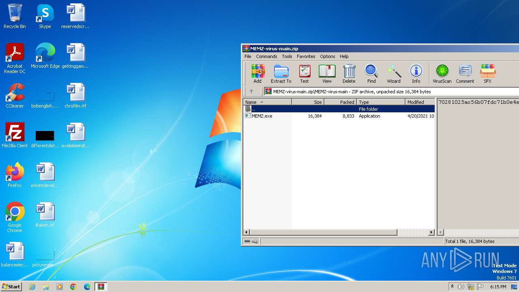Click the Add toolbar icon in WinRAR
The width and height of the screenshot is (519, 292).
pyautogui.click(x=257, y=73)
